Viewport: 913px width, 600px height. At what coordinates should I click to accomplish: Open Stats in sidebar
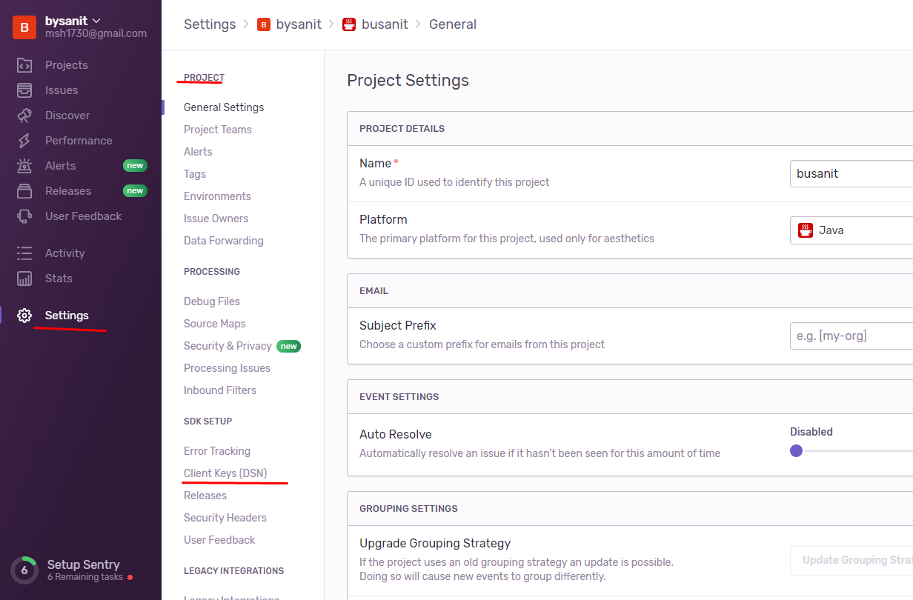59,279
